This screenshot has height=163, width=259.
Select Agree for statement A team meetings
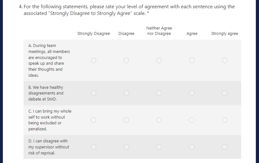click(x=192, y=60)
